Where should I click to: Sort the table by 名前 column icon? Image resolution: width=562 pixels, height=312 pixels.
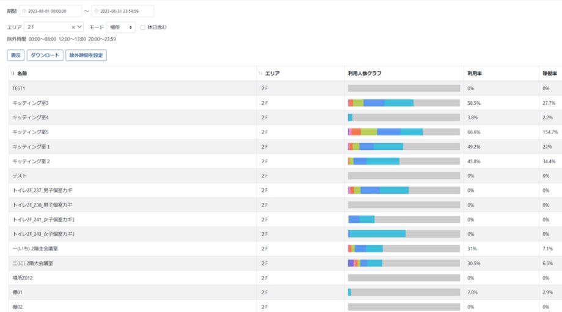click(12, 73)
